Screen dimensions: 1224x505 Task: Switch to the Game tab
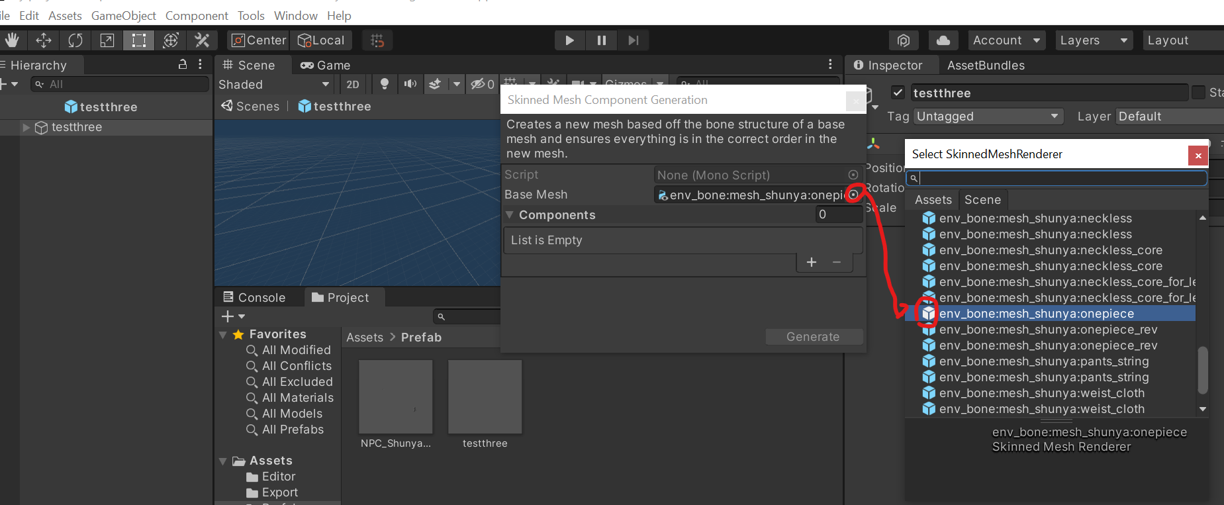pyautogui.click(x=325, y=65)
